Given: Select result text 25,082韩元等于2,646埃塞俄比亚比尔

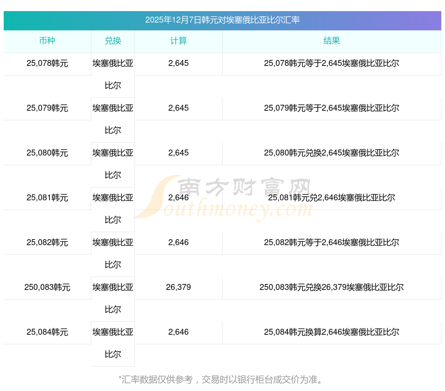Looking at the screenshot, I should (x=332, y=243).
